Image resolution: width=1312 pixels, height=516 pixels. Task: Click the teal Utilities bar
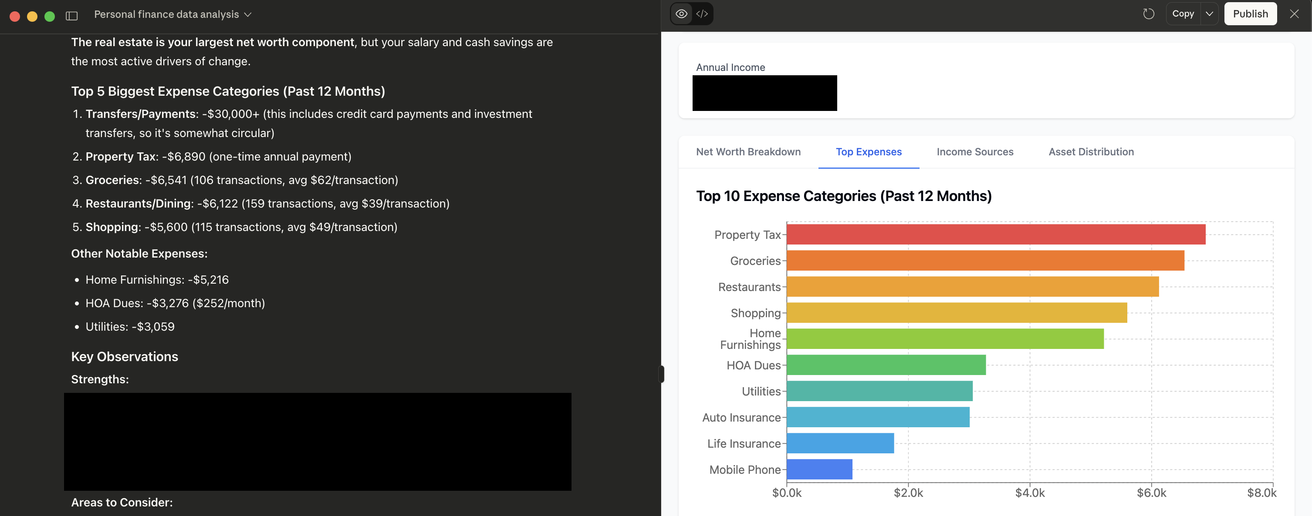(x=879, y=391)
